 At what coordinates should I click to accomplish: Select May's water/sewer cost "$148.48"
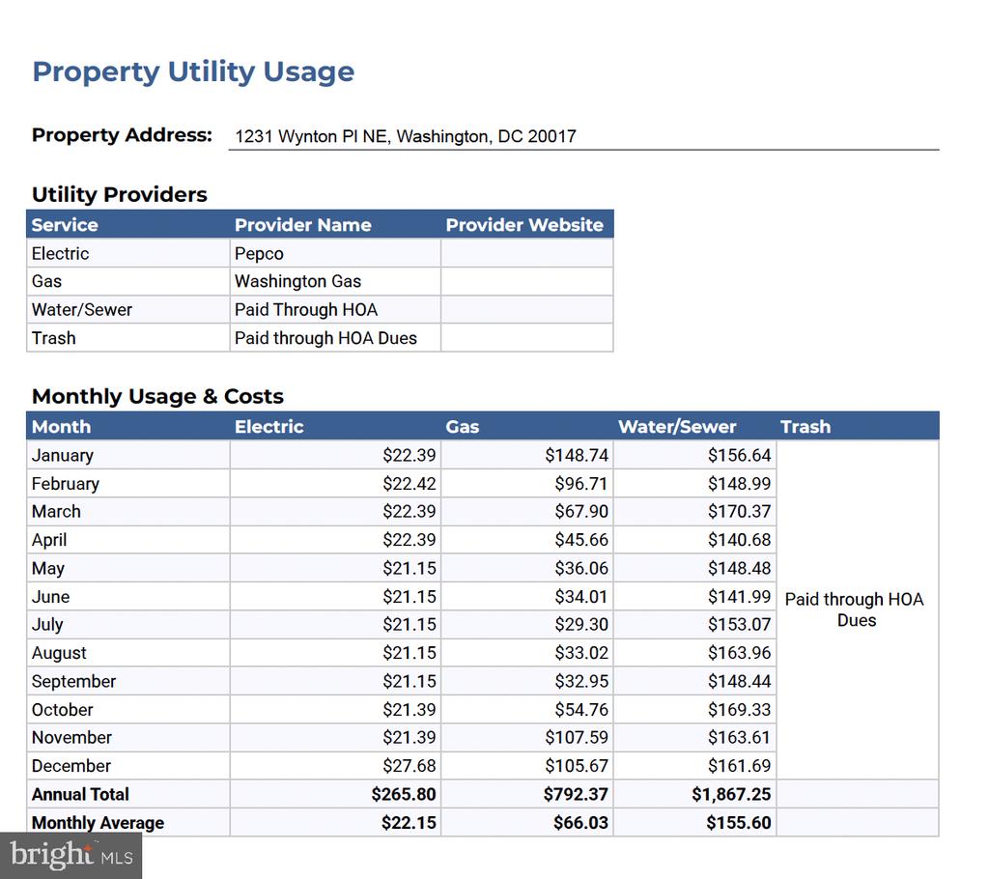point(739,569)
